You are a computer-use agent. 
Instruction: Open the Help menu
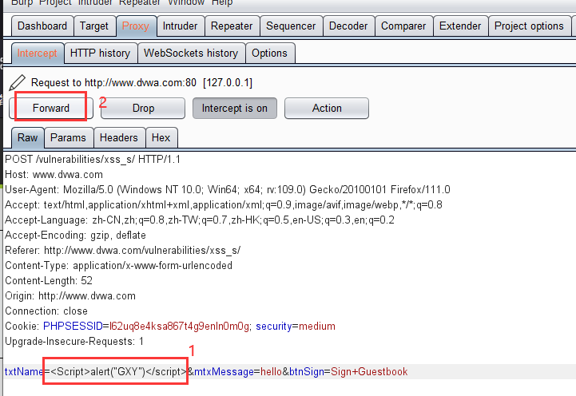coord(222,3)
